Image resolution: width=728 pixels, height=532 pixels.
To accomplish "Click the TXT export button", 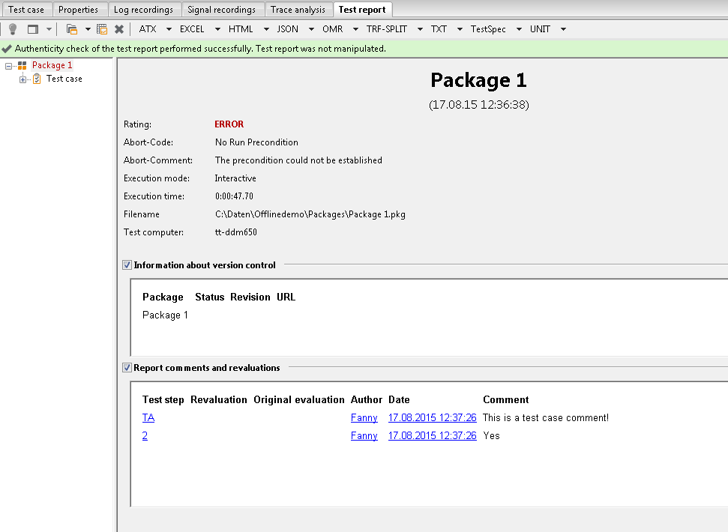I will [439, 29].
